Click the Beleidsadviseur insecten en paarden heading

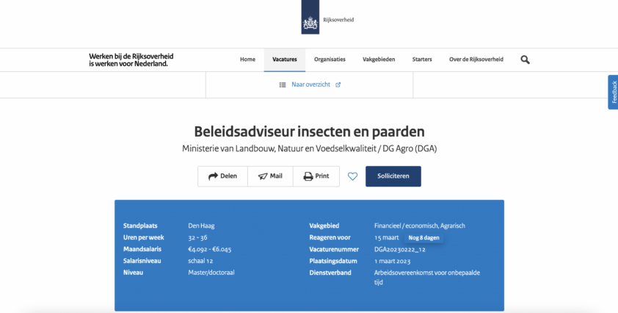tap(309, 132)
